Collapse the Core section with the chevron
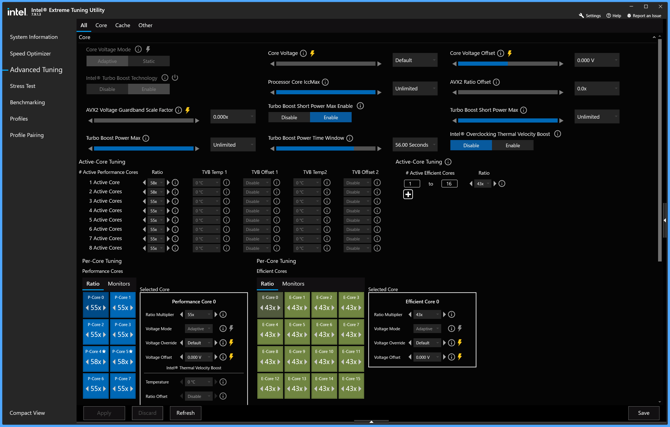This screenshot has height=427, width=670. [654, 37]
